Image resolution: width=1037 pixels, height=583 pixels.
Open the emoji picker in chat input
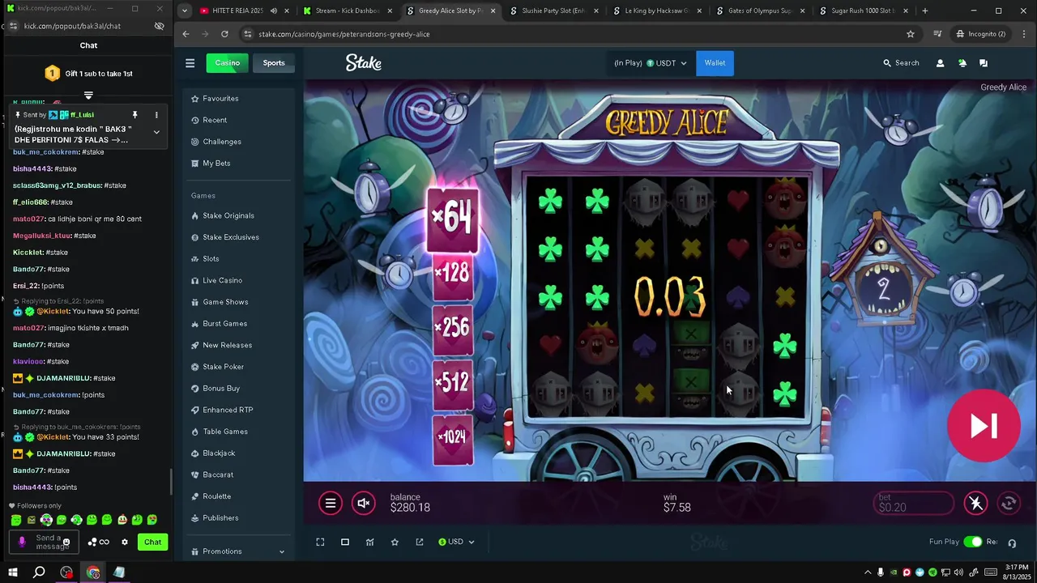pos(67,543)
